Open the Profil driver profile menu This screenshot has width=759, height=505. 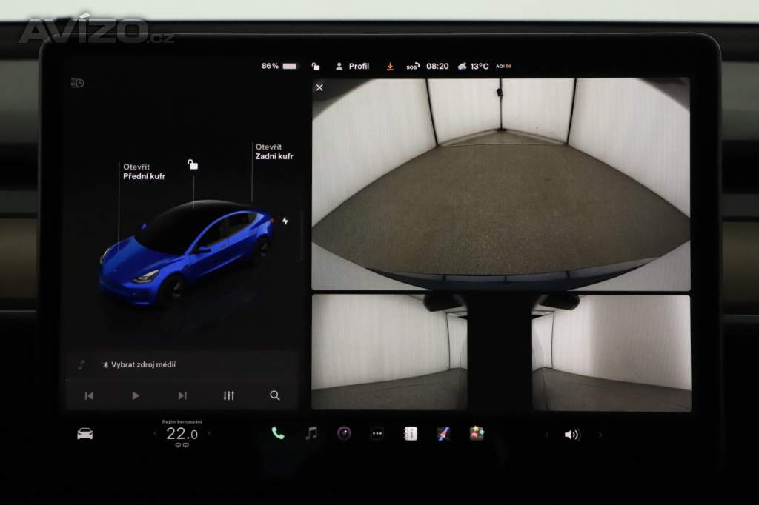[352, 66]
